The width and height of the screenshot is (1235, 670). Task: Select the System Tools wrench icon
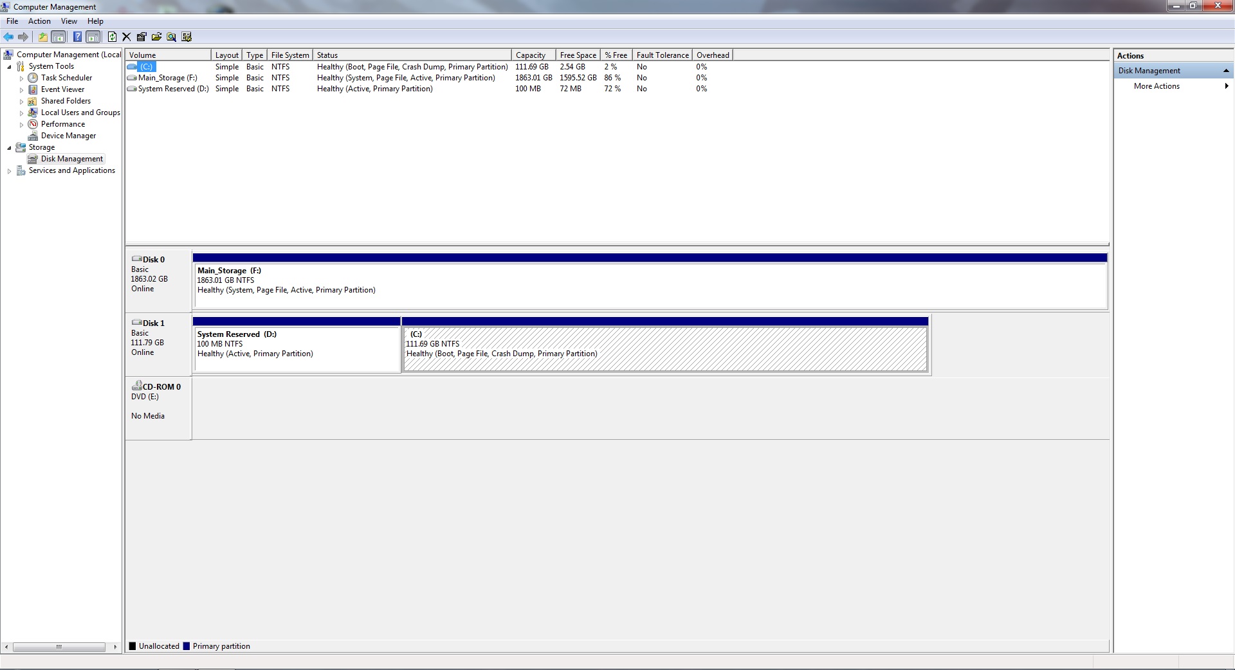tap(21, 66)
